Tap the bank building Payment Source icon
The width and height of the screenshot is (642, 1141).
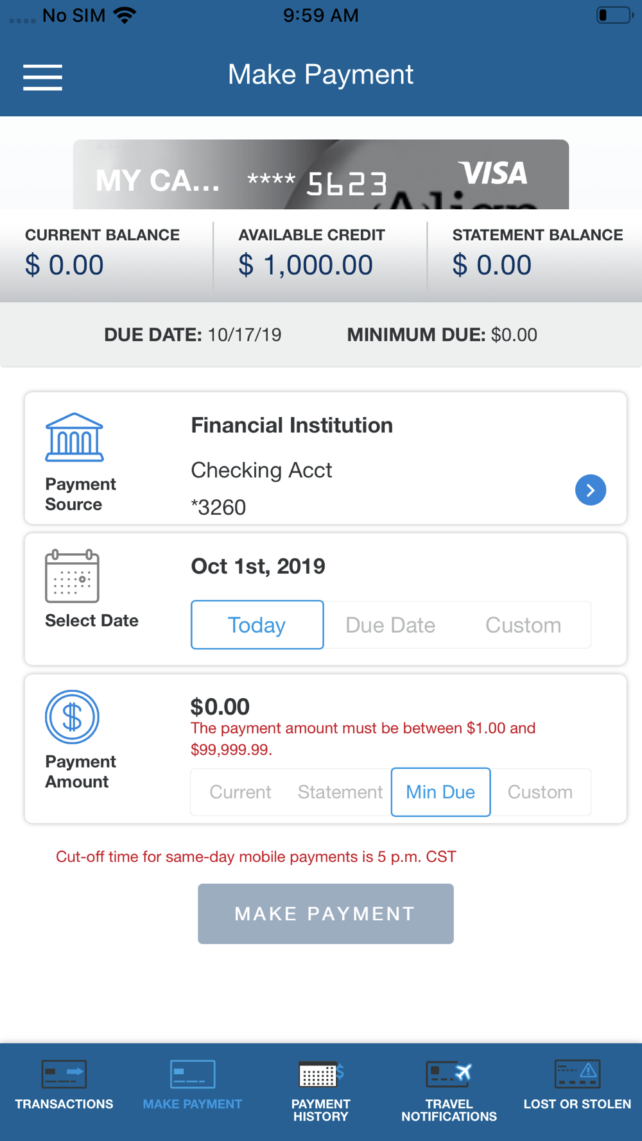click(74, 437)
